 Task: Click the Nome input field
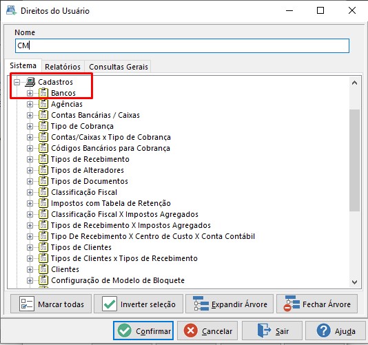click(182, 45)
